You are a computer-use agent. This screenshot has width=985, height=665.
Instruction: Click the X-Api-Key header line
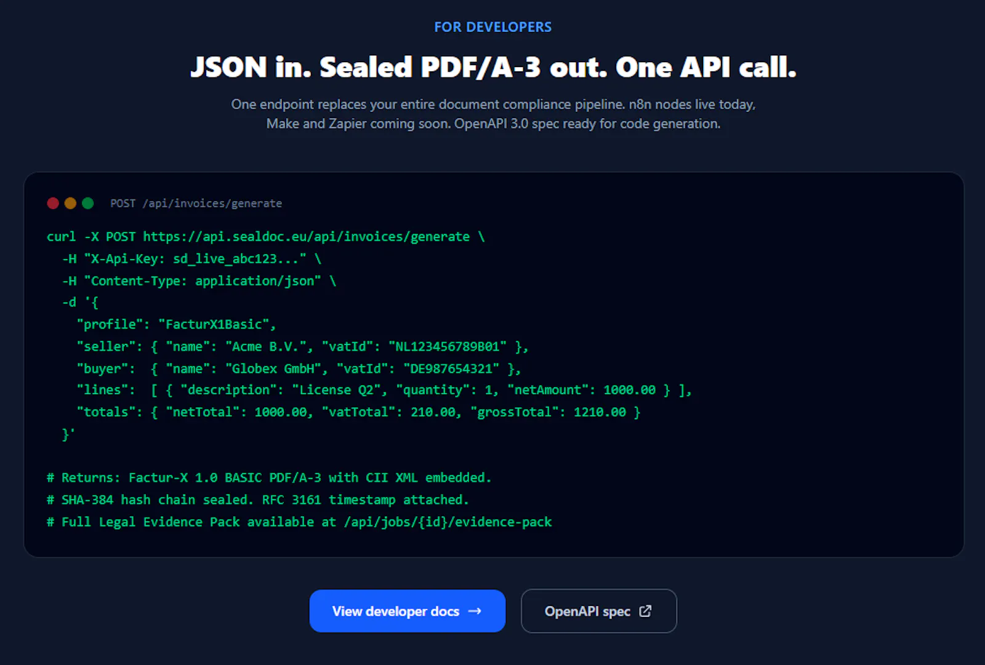(x=191, y=259)
